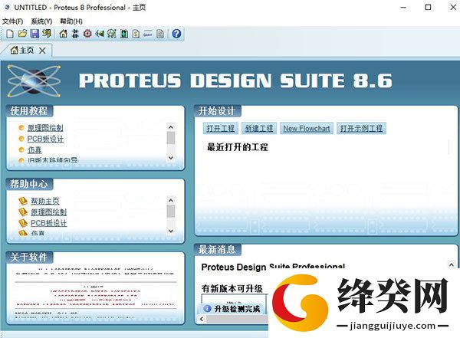Viewport: 460px width, 338px height.
Task: Go to the Home Page toolbar icon
Action: [x=63, y=34]
